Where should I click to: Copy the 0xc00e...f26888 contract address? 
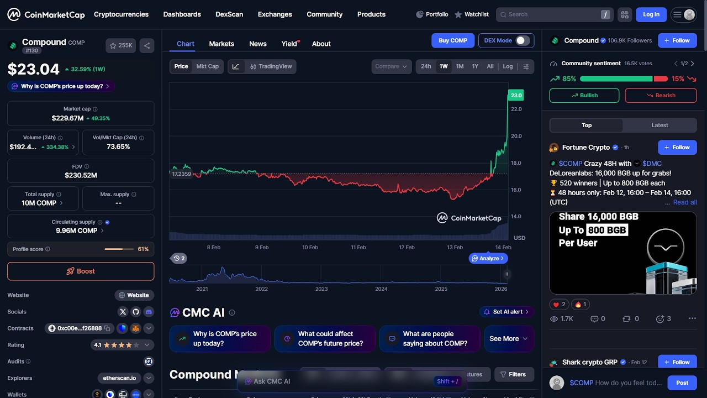(x=108, y=328)
